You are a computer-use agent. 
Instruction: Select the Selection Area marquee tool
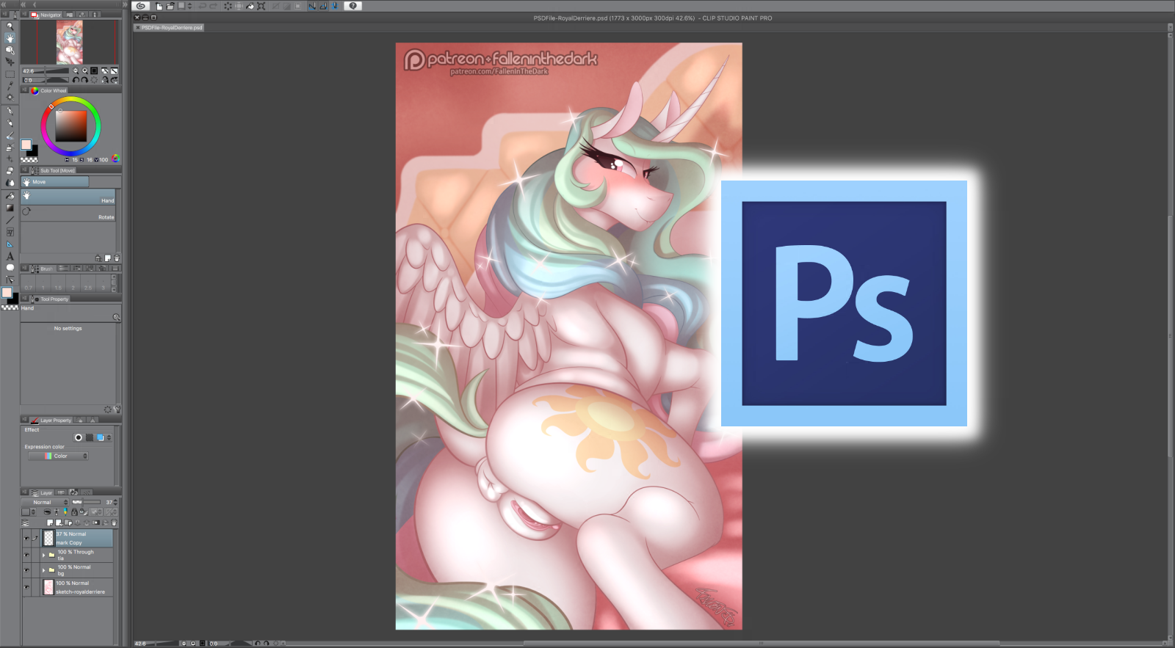click(10, 74)
